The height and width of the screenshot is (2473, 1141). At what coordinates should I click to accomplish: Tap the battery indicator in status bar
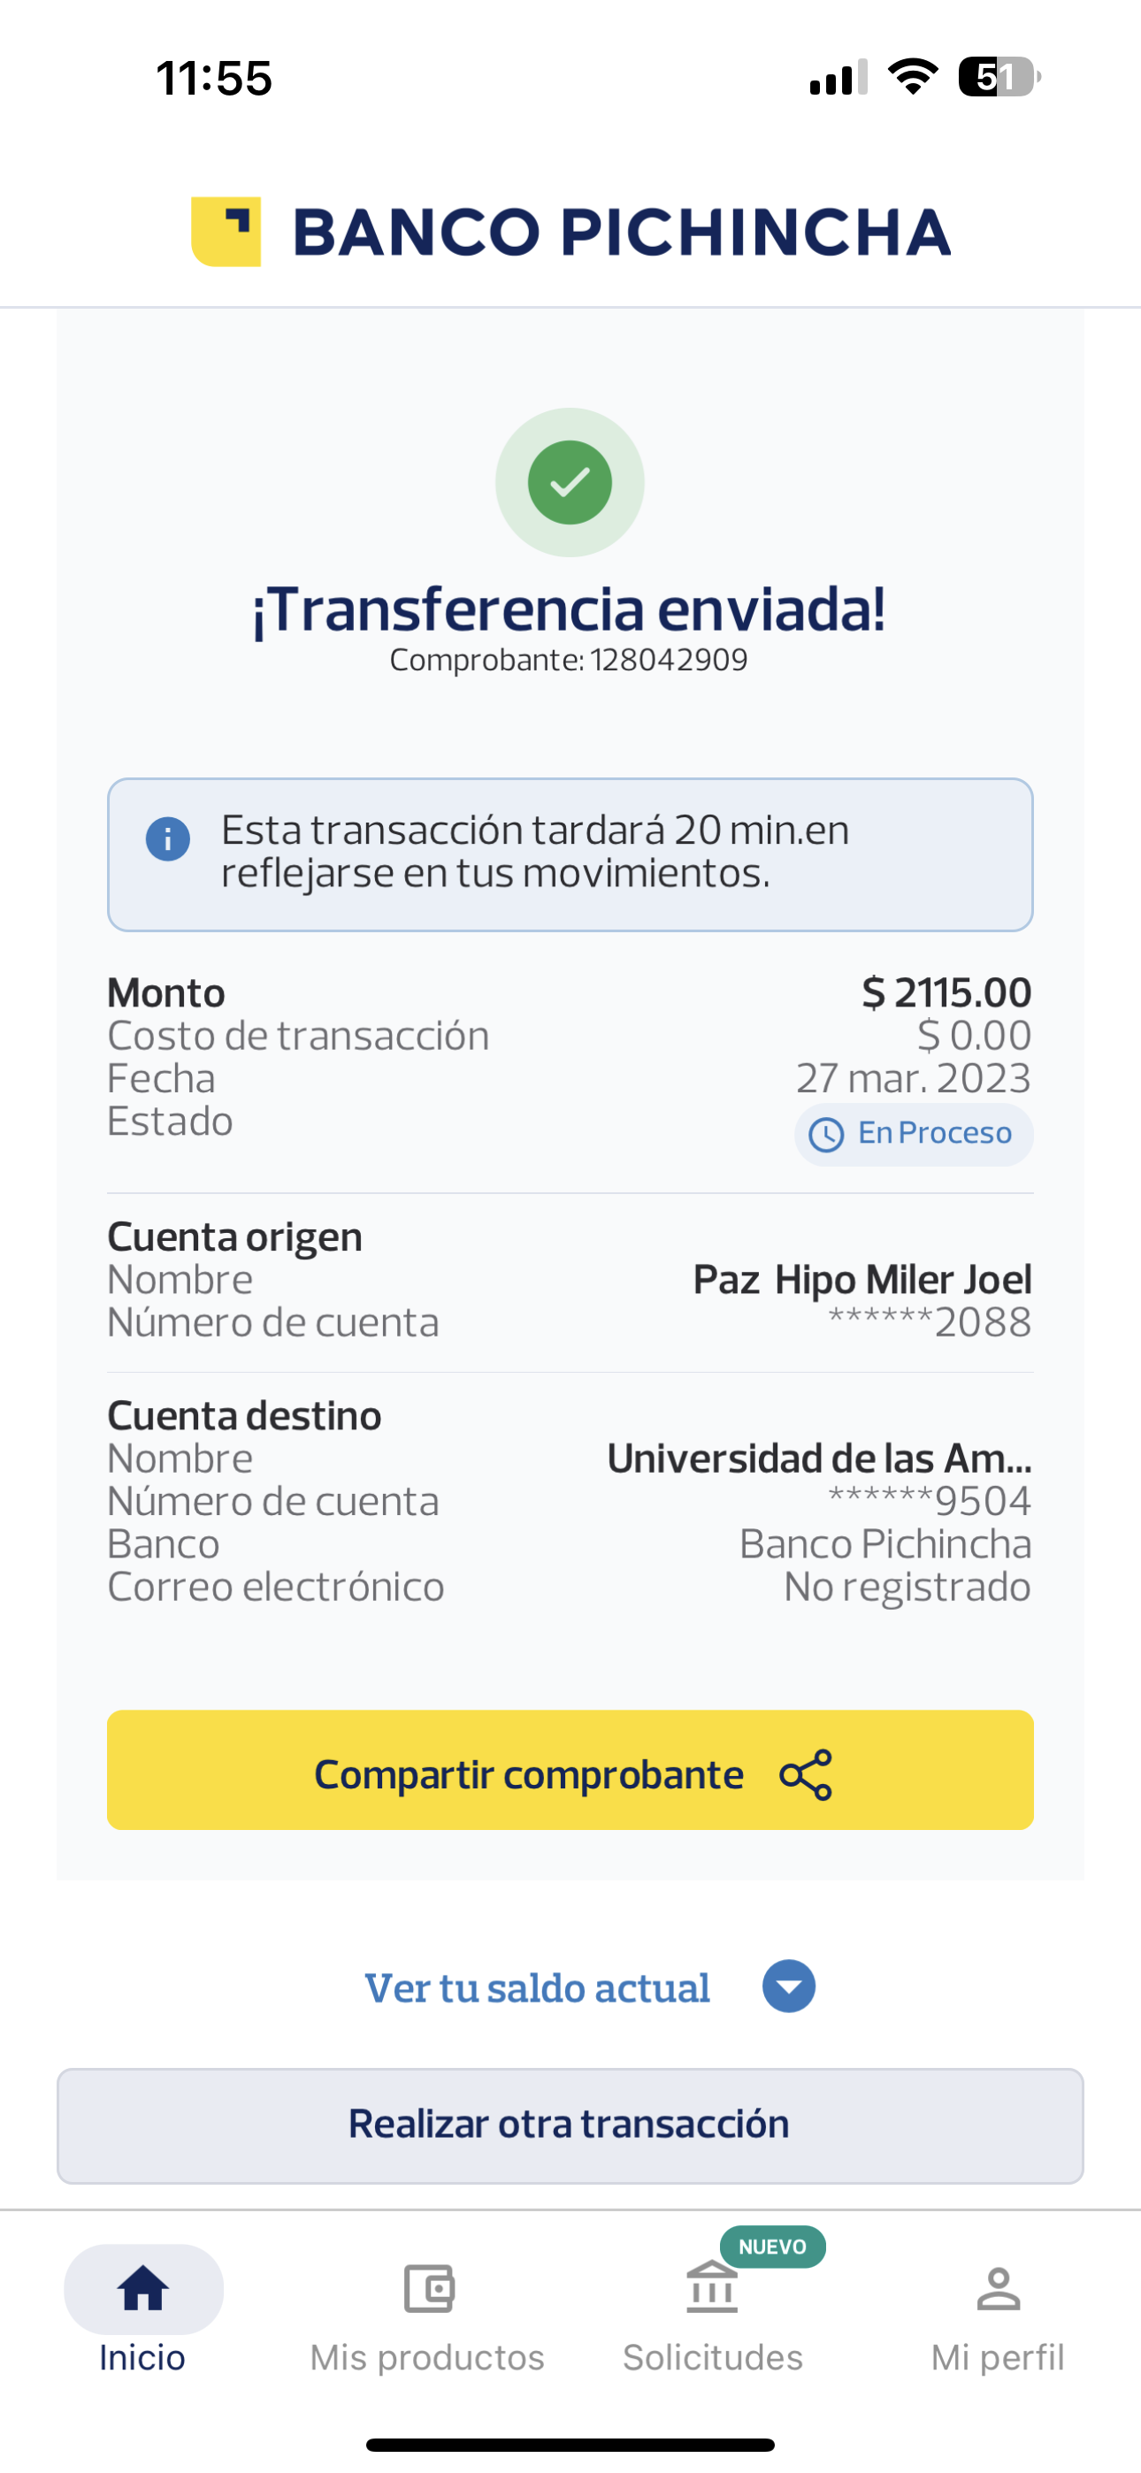[999, 77]
